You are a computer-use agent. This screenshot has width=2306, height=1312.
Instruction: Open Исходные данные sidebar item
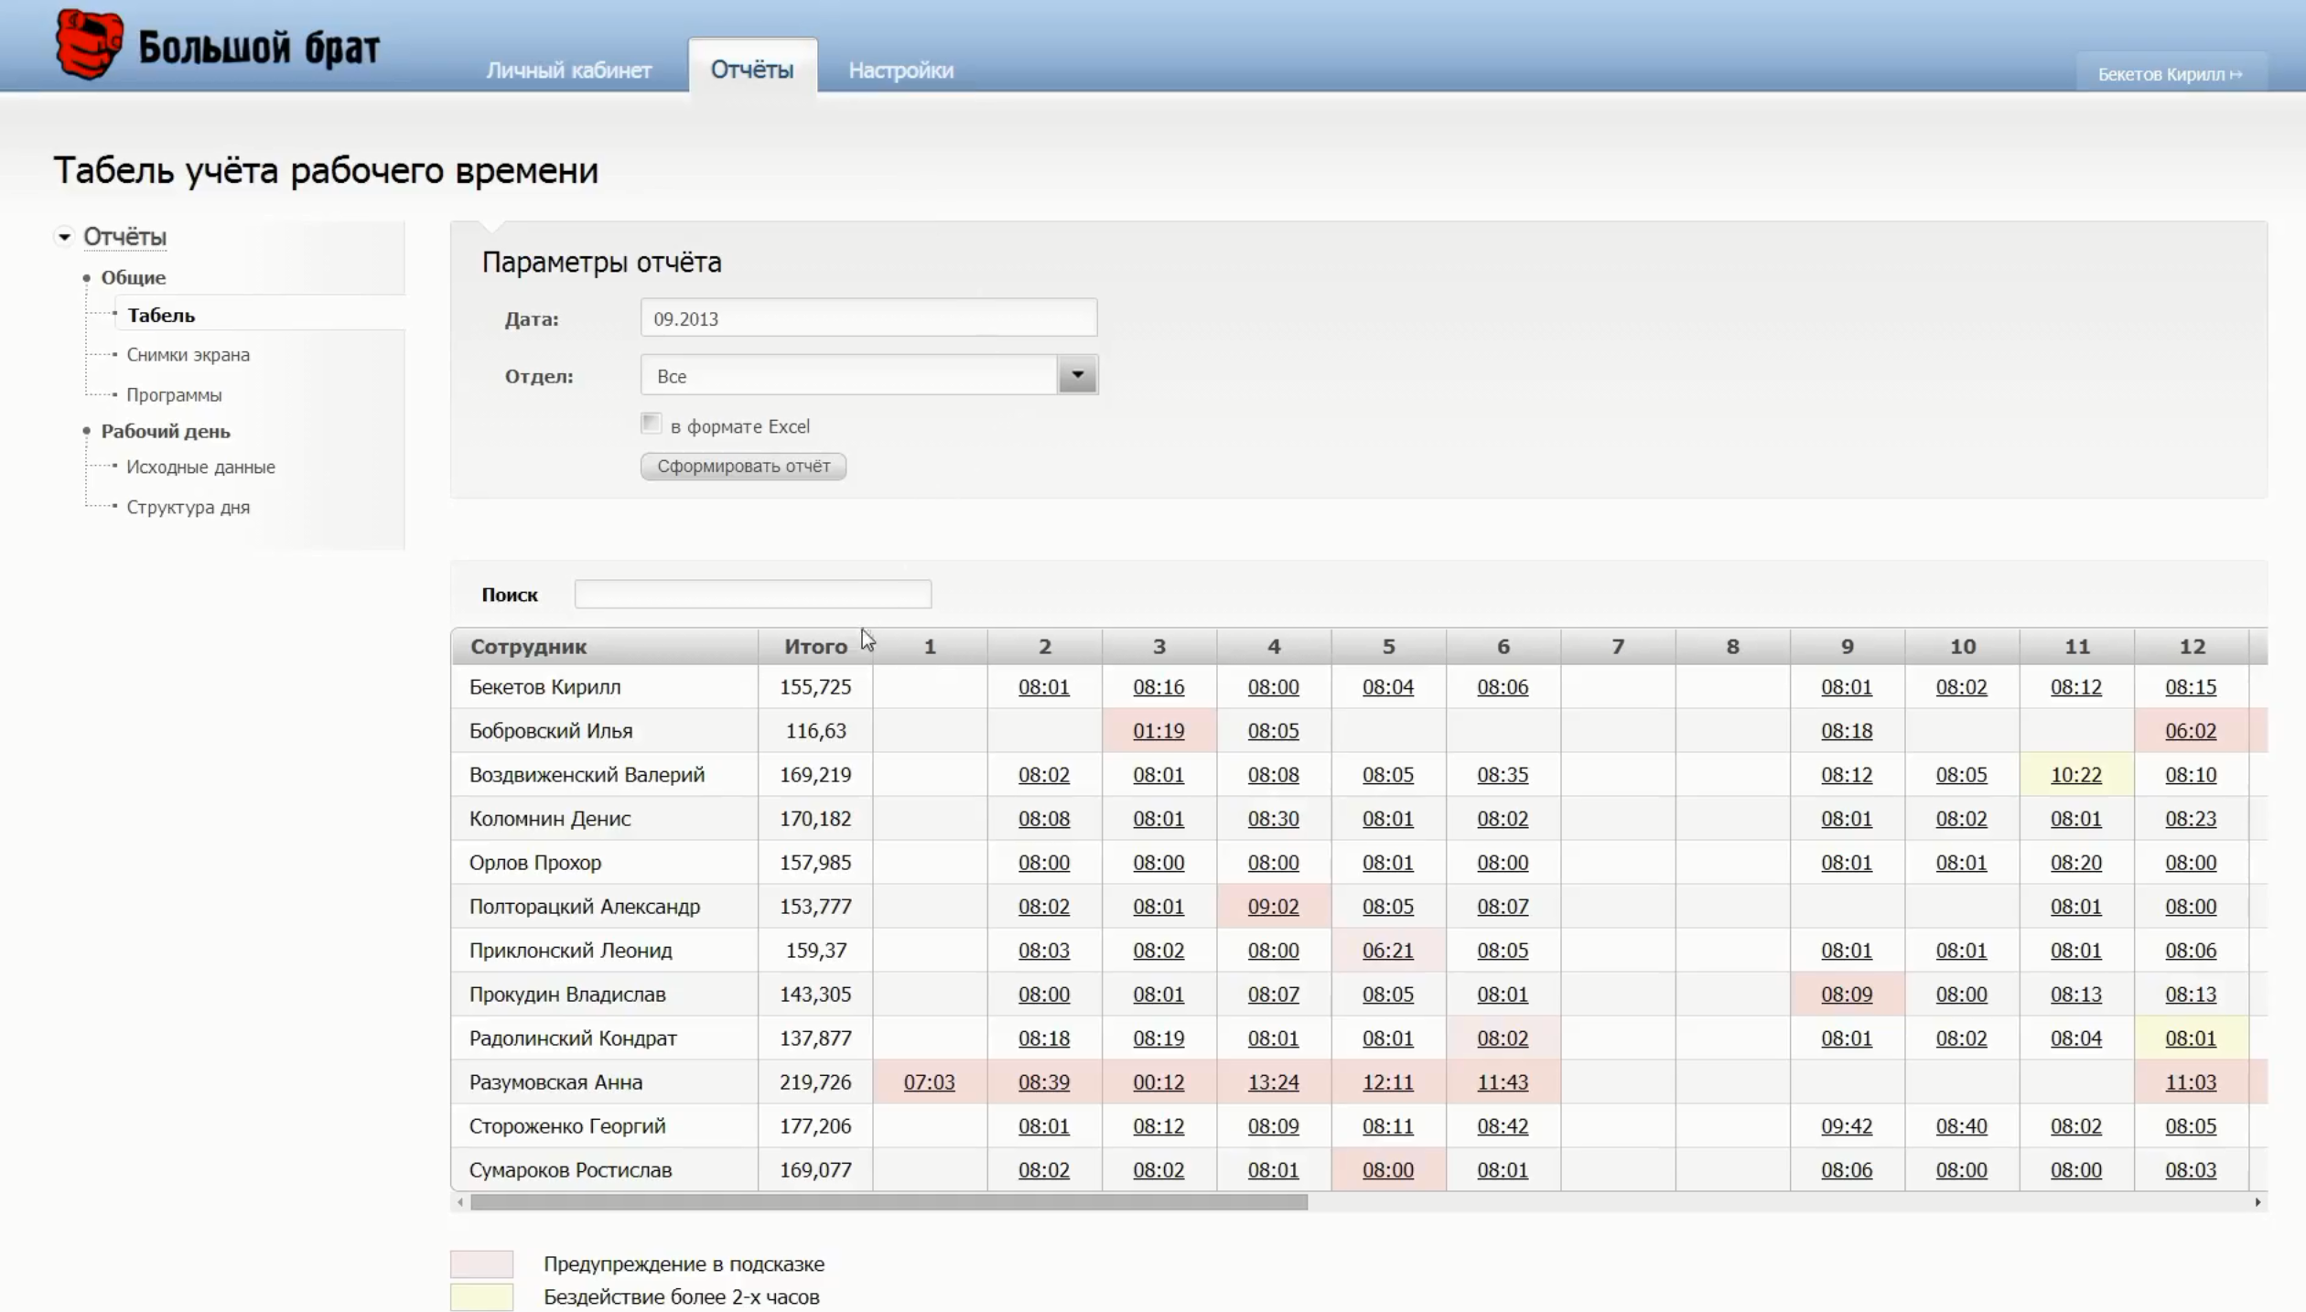[x=200, y=468]
